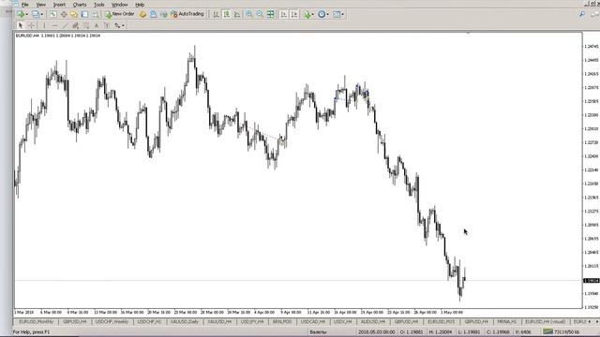Viewport: 600px width, 337px height.
Task: Switch chart to Candlesticks type
Action: pyautogui.click(x=227, y=14)
